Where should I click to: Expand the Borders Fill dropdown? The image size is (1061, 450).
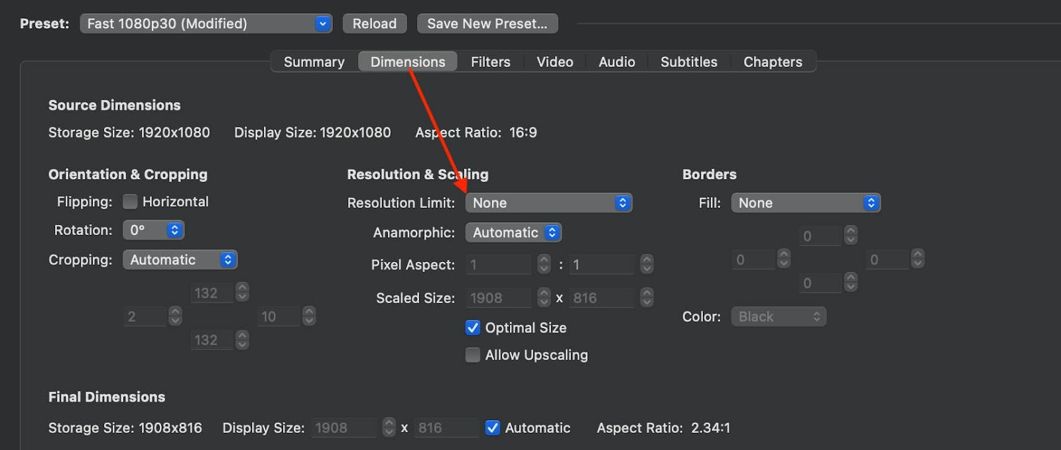[805, 202]
